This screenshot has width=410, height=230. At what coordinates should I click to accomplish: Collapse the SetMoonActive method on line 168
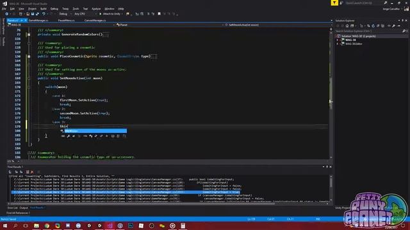29,78
